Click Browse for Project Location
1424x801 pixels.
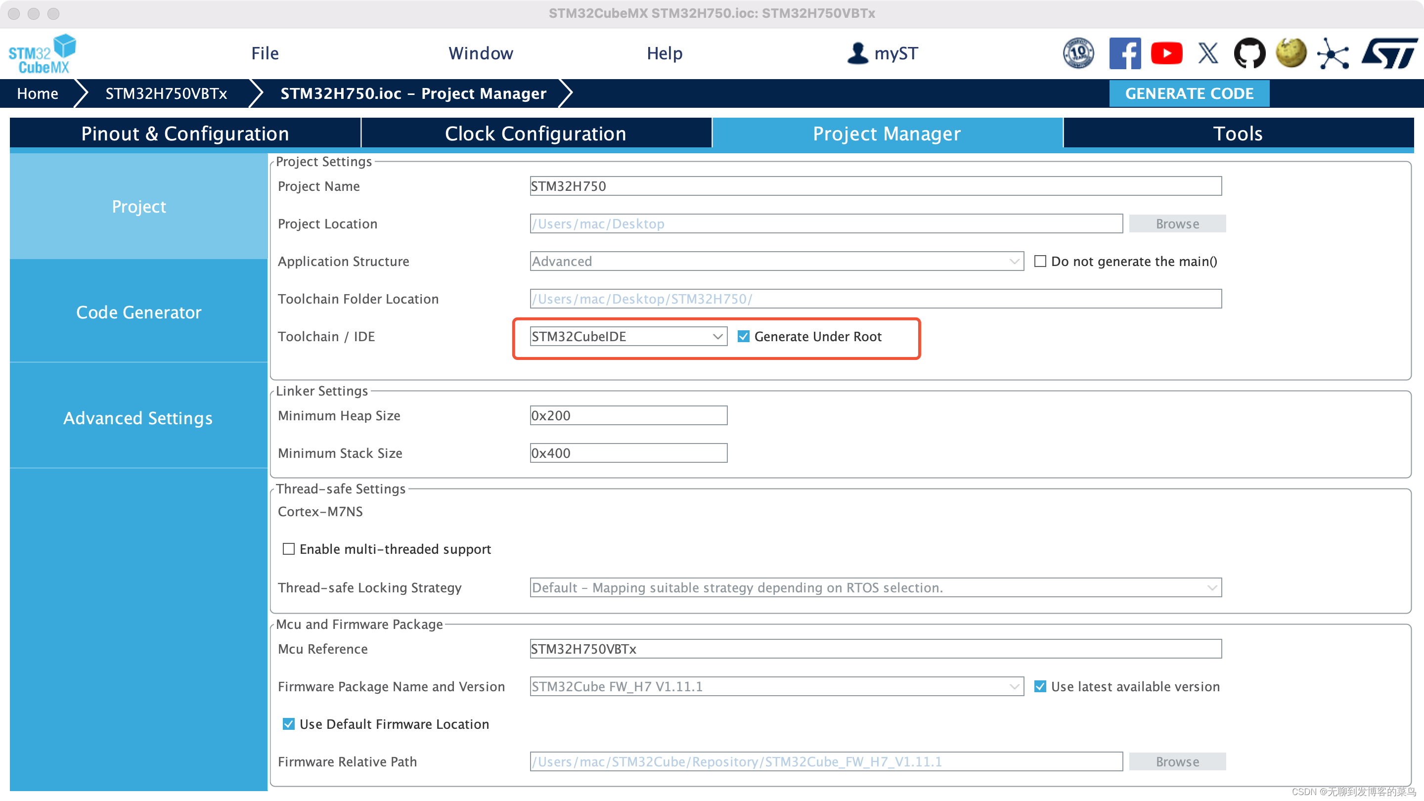(x=1178, y=223)
